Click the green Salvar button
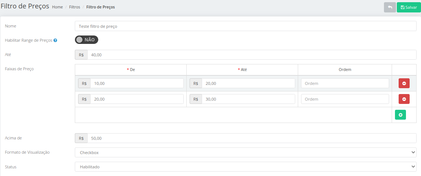 (409, 7)
